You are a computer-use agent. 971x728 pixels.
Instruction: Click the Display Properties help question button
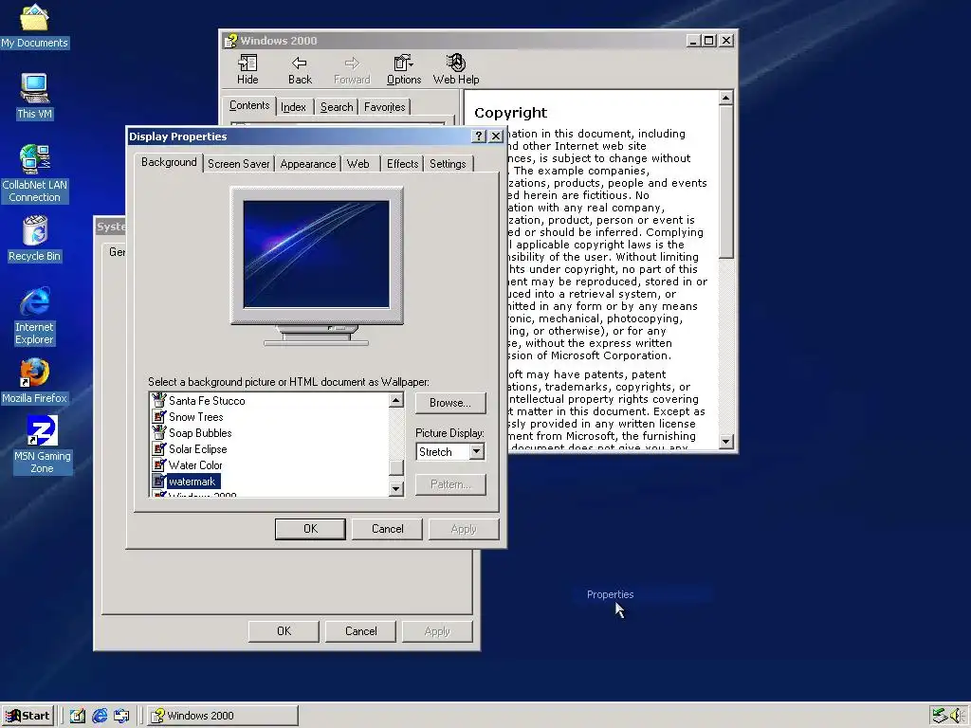click(479, 136)
